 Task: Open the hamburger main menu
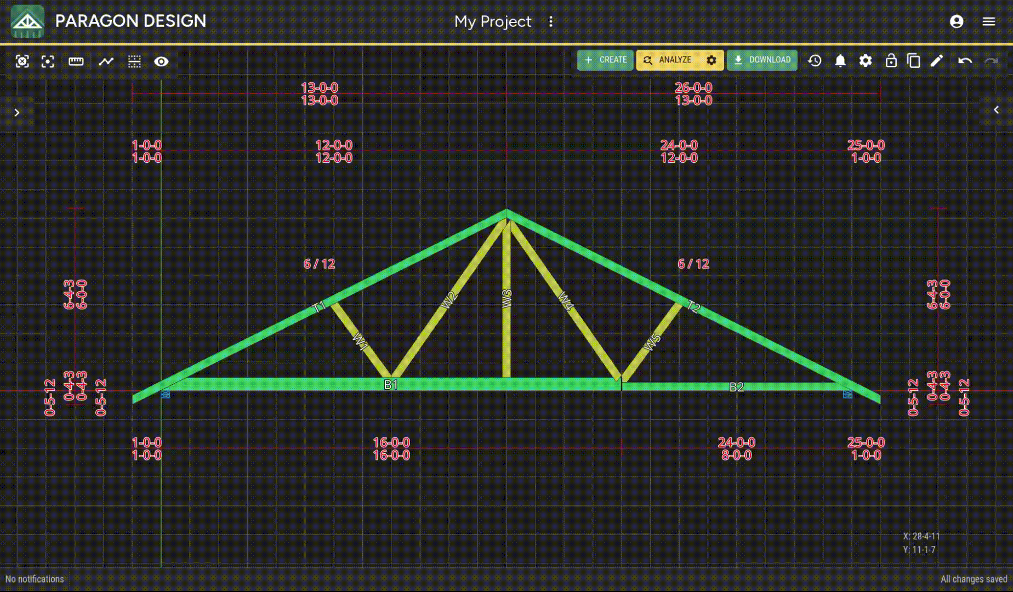pos(988,21)
